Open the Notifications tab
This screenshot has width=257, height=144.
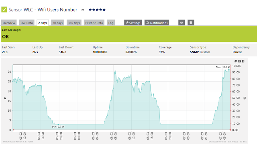coord(157,23)
